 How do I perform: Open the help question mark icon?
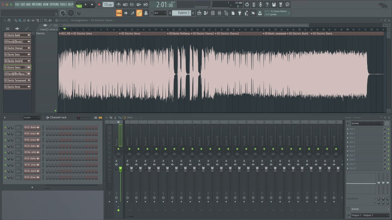267,5
